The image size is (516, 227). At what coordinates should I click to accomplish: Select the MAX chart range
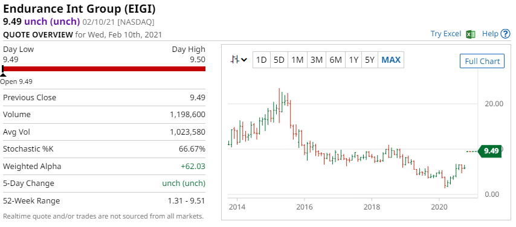click(391, 60)
